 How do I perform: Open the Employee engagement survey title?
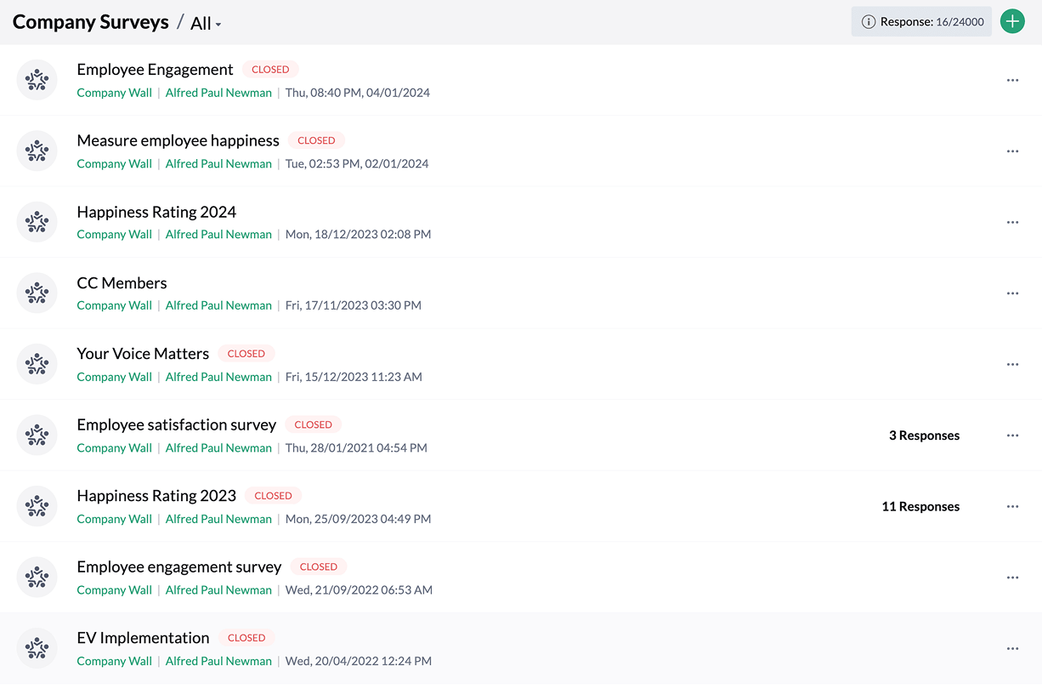(x=178, y=567)
